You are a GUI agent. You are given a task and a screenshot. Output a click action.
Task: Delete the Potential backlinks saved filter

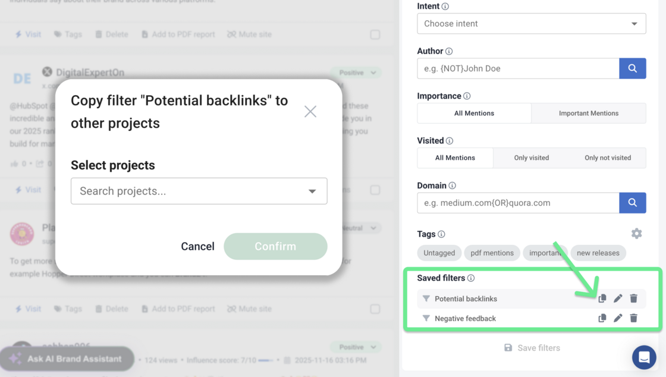click(633, 299)
